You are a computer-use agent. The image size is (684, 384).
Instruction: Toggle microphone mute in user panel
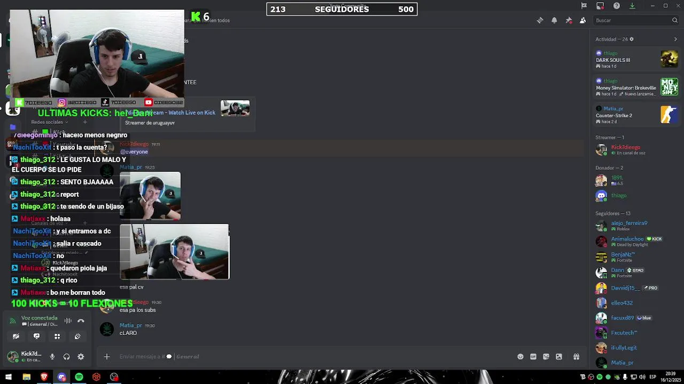point(52,357)
